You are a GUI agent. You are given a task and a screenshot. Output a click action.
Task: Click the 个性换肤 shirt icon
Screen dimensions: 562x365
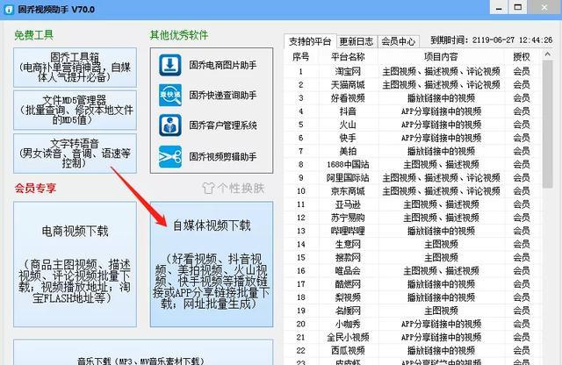click(x=208, y=188)
